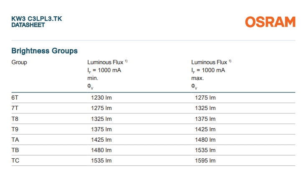Image resolution: width=306 pixels, height=195 pixels.
Task: Click the 1595 lm maximum value
Action: tap(205, 160)
